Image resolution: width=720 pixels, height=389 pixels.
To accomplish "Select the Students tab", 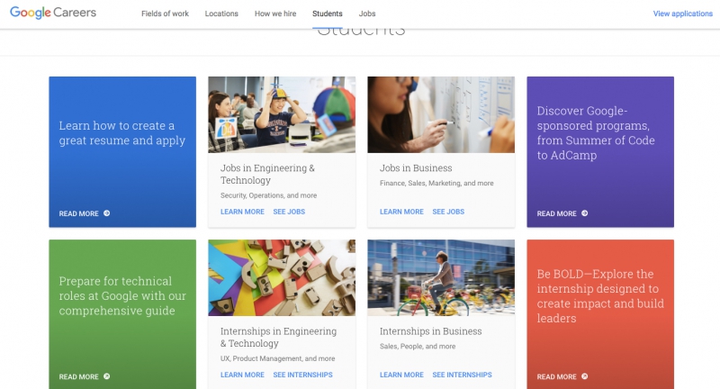I will [x=328, y=14].
